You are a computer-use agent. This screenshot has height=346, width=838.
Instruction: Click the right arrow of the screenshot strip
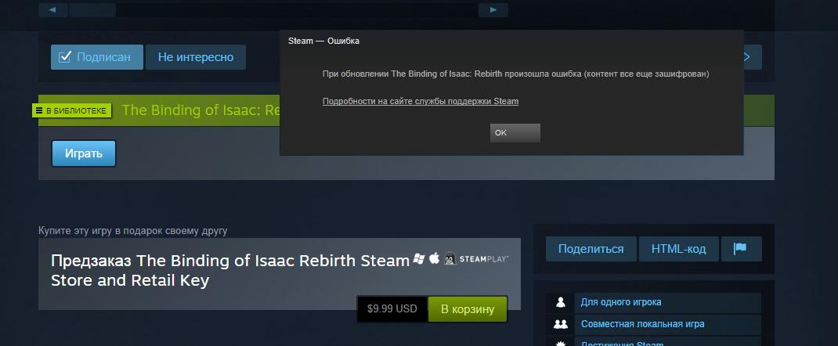pos(493,9)
